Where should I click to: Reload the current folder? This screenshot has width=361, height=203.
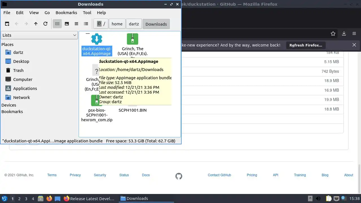click(45, 24)
